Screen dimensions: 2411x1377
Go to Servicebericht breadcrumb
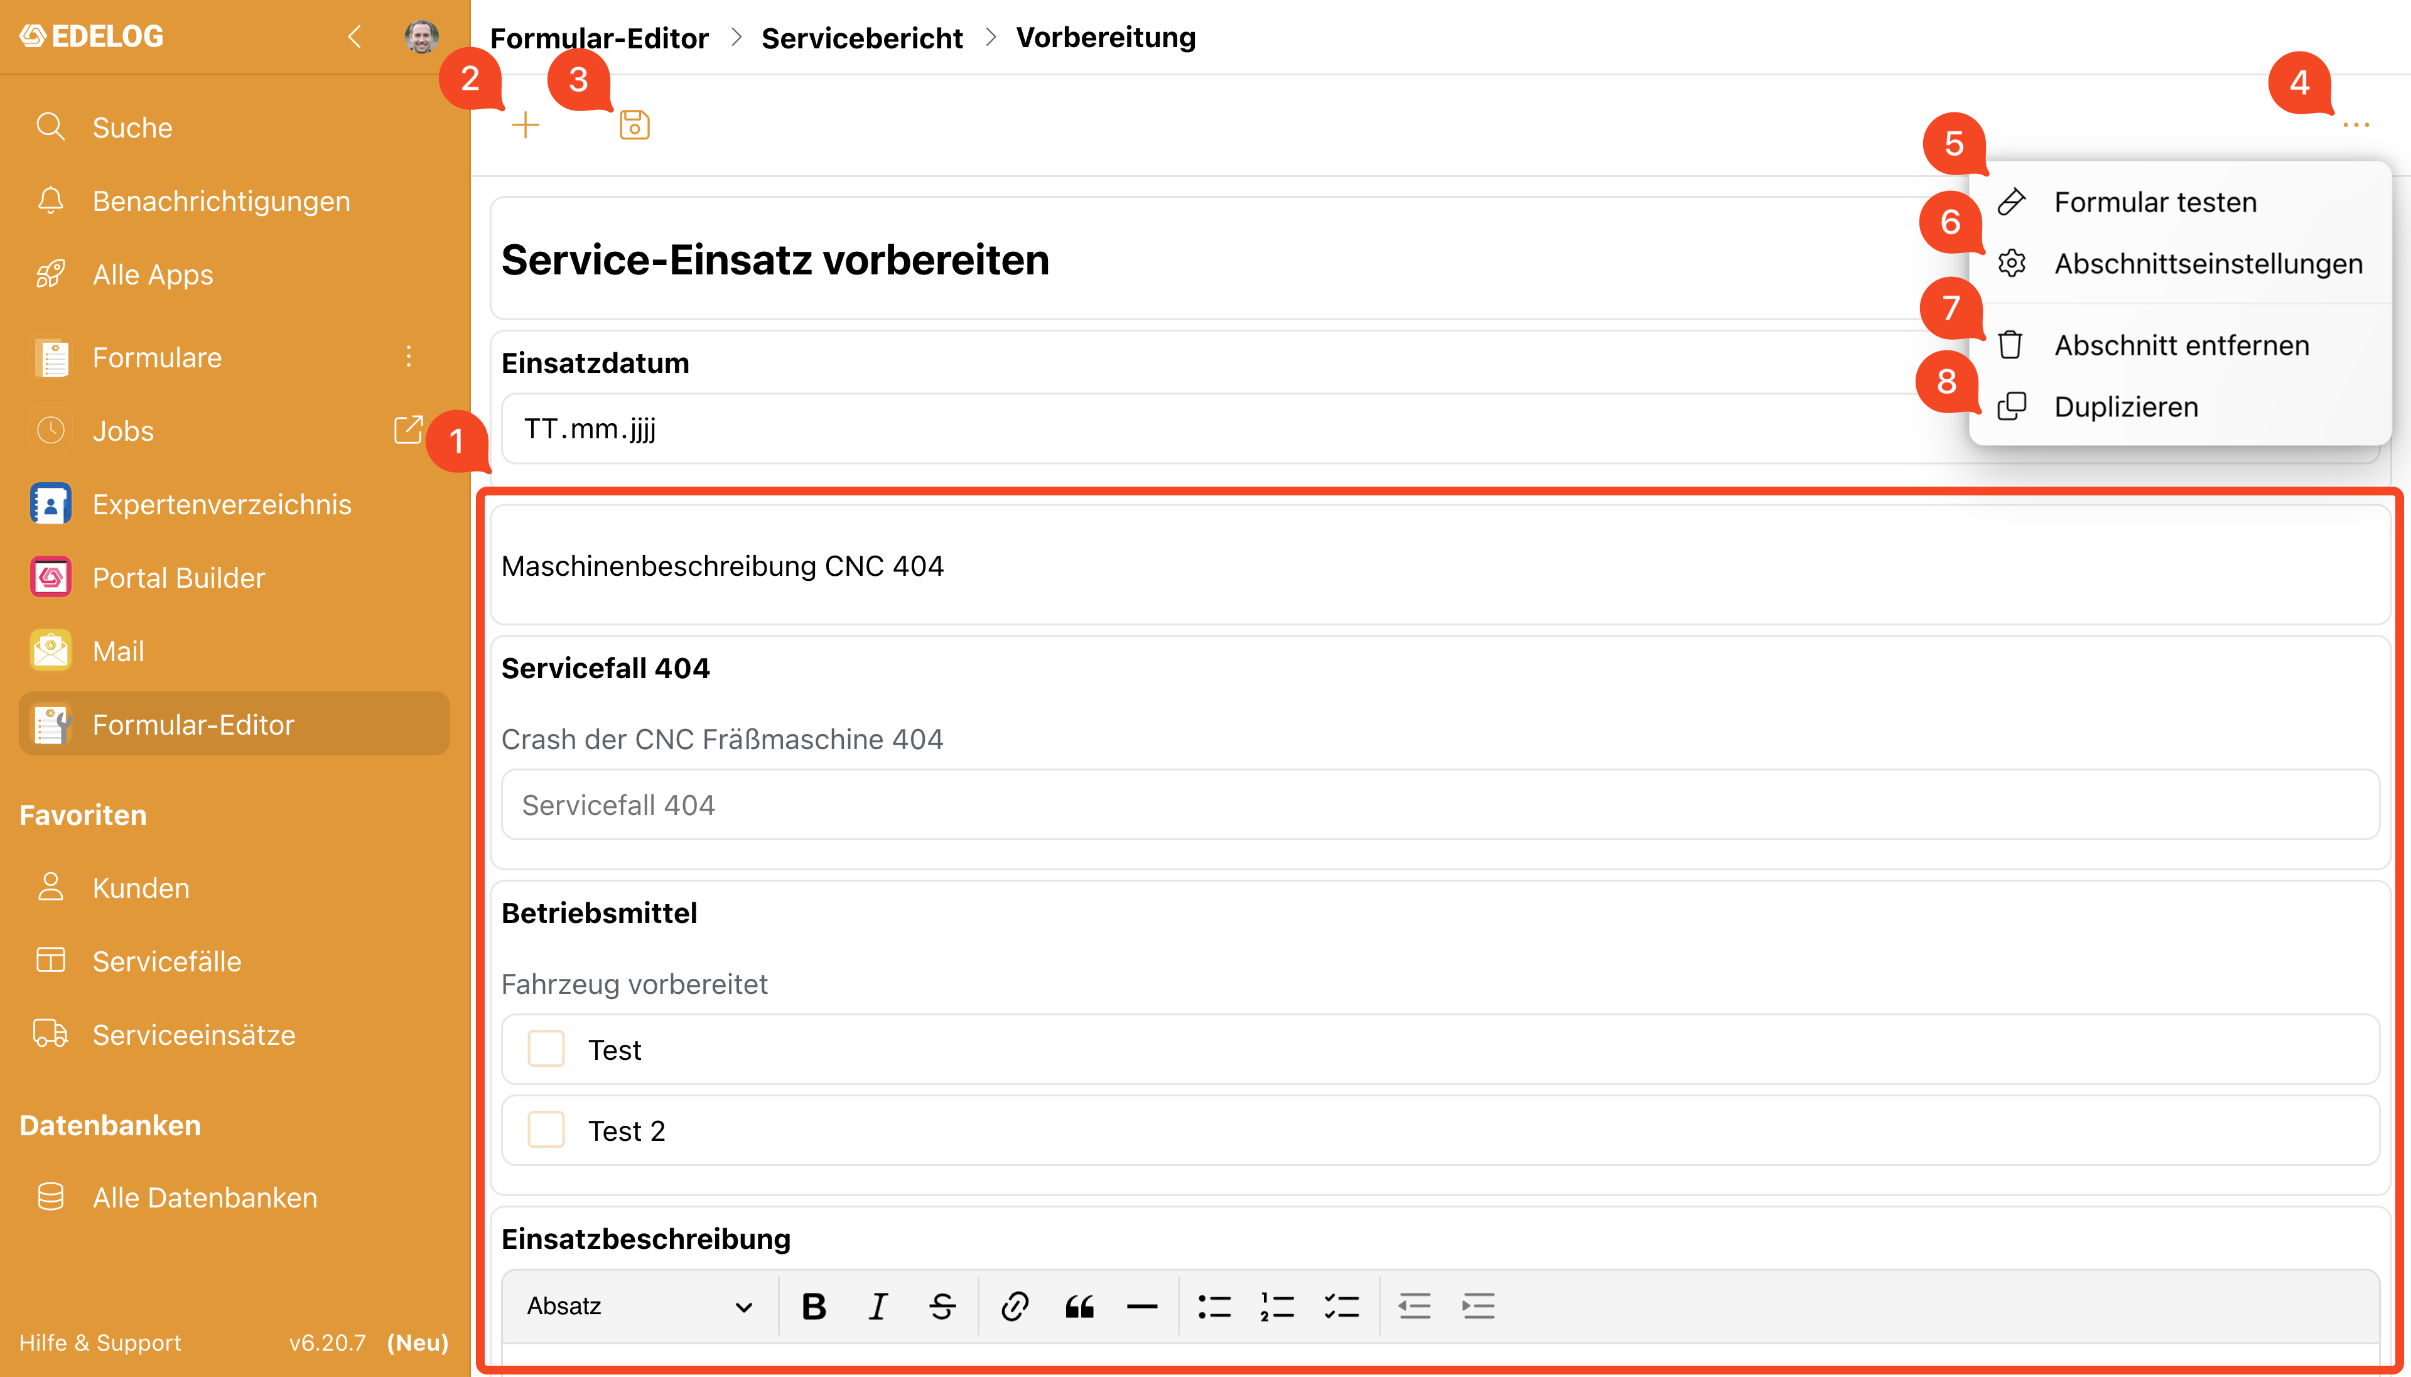tap(862, 38)
